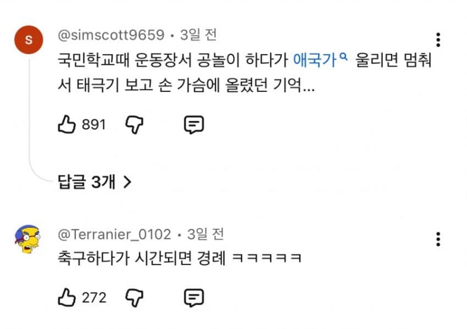
Task: Like the comment by @Terranier_0102
Action: coord(67,298)
